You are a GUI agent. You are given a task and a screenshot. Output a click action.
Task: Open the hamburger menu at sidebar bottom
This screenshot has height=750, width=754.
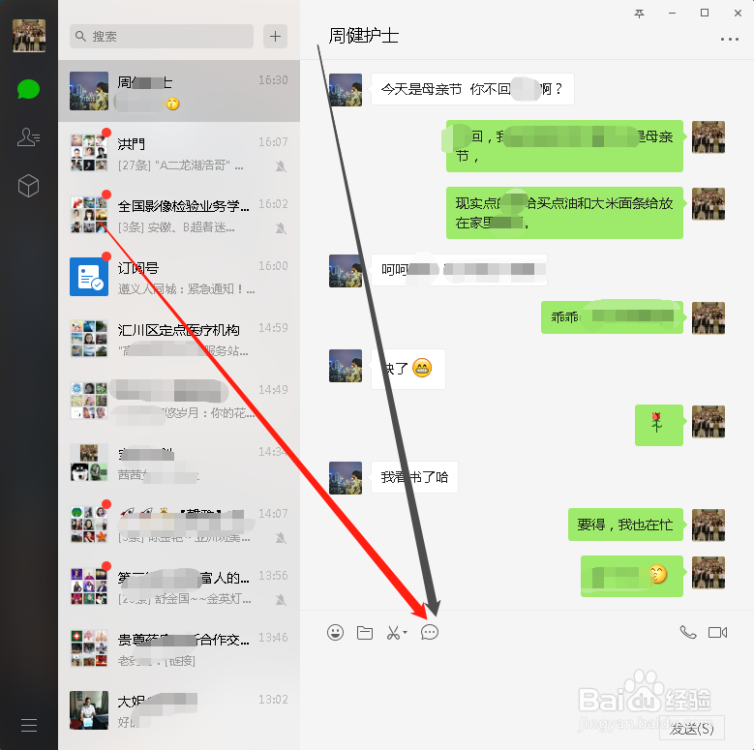tap(29, 725)
